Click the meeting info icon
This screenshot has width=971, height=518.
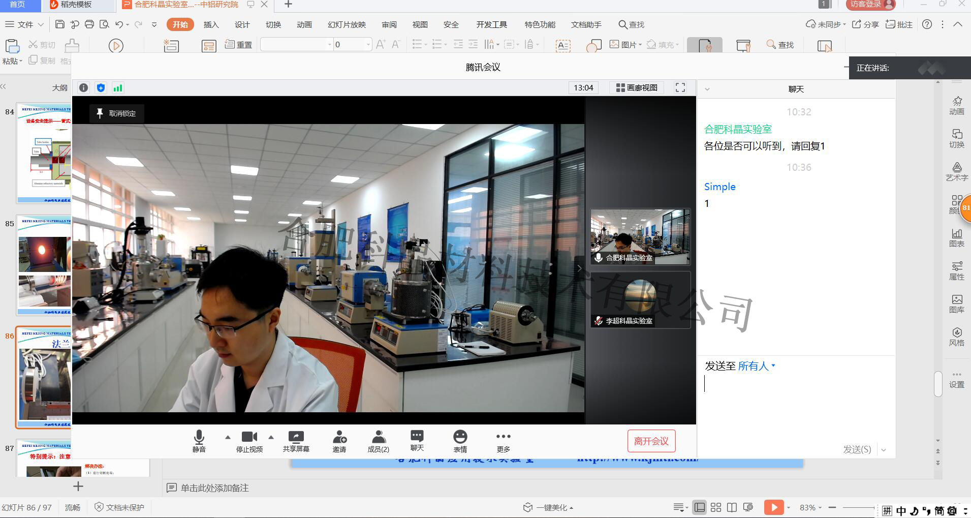tap(84, 88)
